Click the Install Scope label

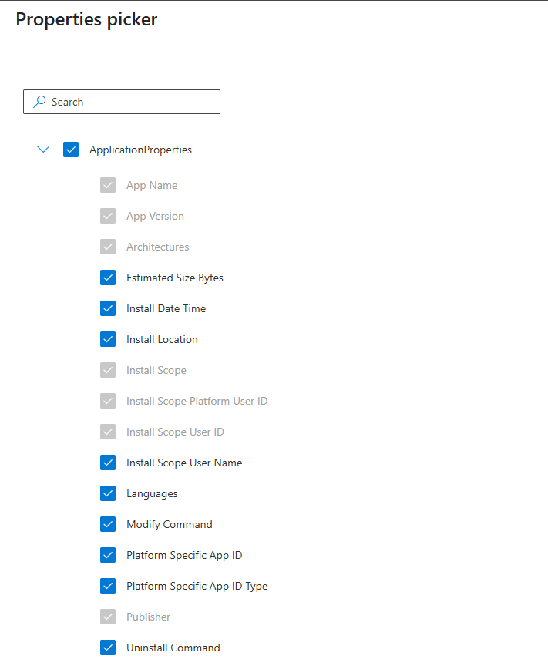click(x=156, y=370)
